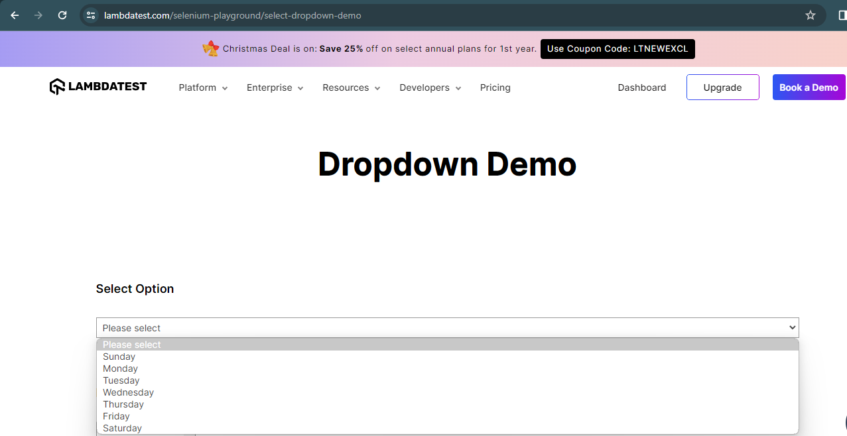Screen dimensions: 847x436
Task: Click the Use Coupon Code LTNEWEXCL button
Action: (x=618, y=49)
